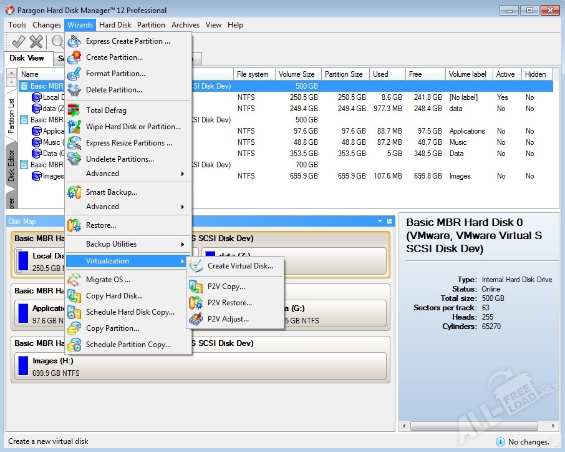
Task: Choose P2V Copy from Virtualization submenu
Action: (226, 287)
